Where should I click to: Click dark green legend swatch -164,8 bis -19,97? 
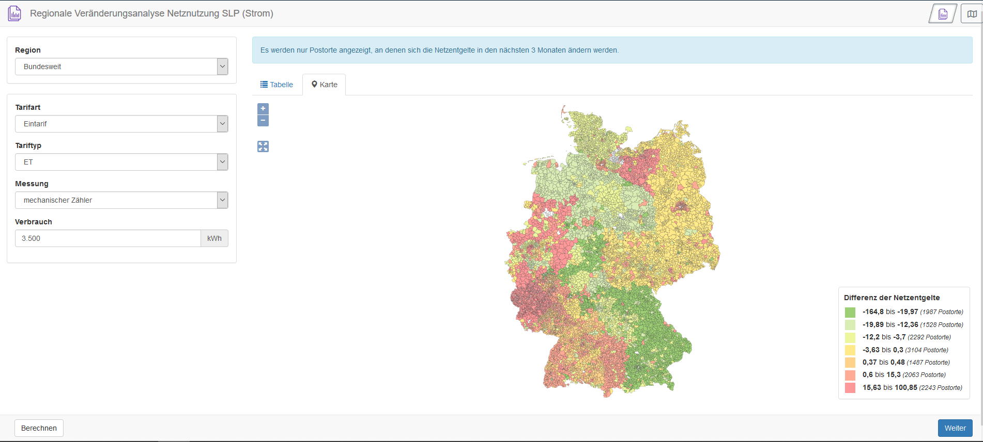point(850,312)
